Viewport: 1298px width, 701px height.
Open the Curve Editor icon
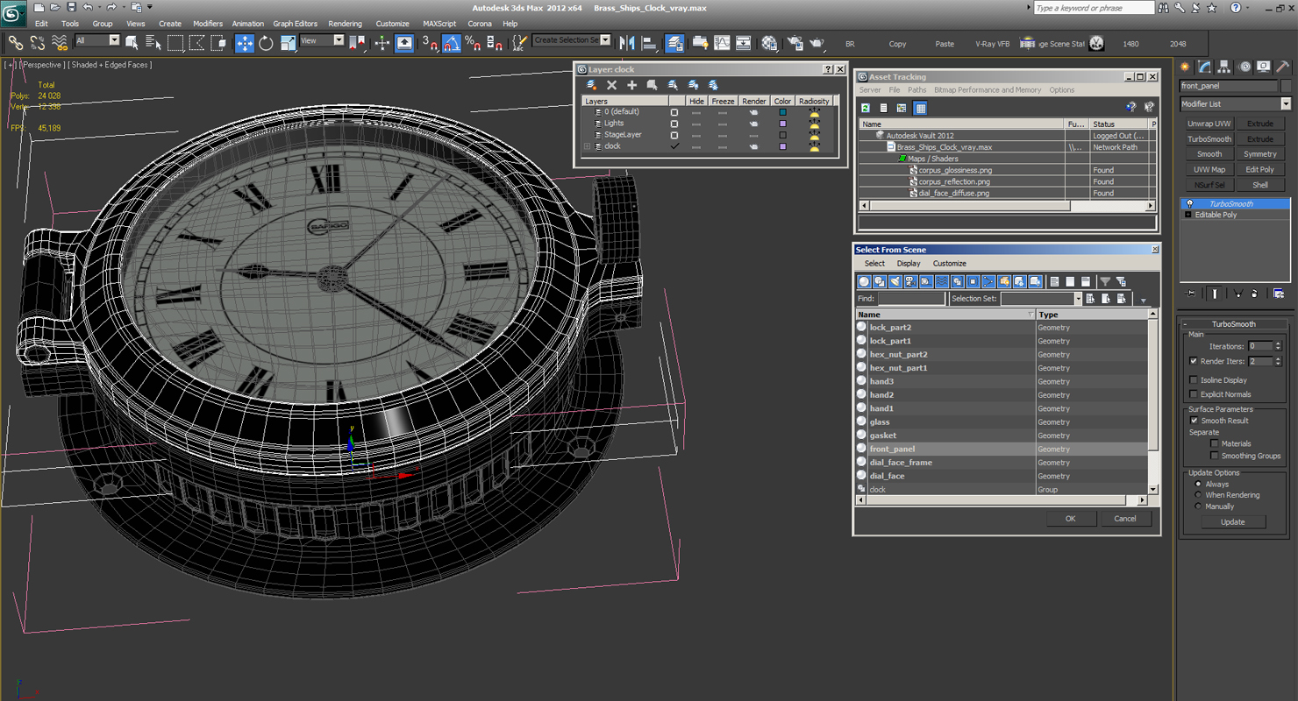(x=722, y=43)
